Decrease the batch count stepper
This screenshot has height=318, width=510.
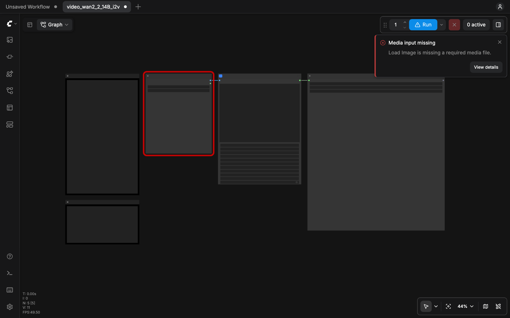[x=405, y=27]
